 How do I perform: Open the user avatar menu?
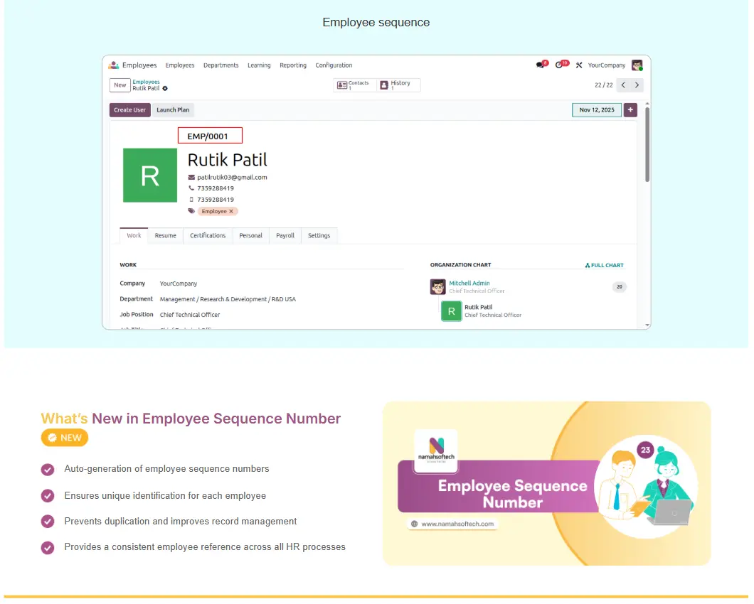(637, 65)
